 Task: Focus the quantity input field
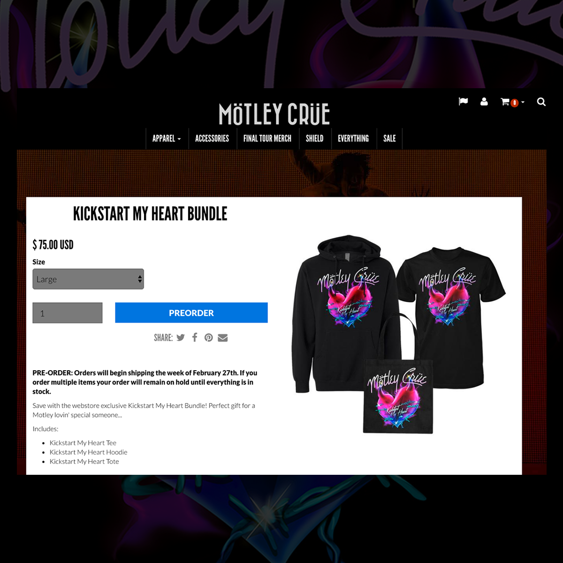tap(68, 313)
